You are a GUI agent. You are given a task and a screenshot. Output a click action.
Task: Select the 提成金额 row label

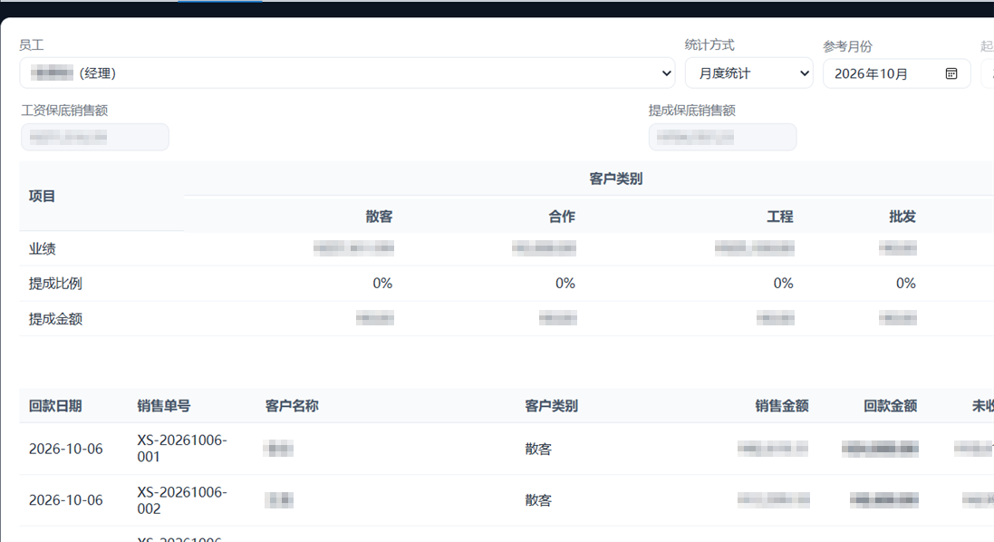tap(55, 319)
